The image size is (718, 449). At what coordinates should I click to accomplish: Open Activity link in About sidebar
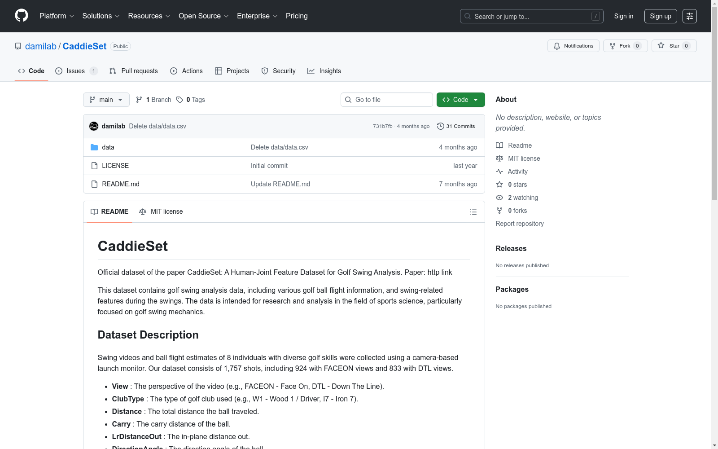512,172
